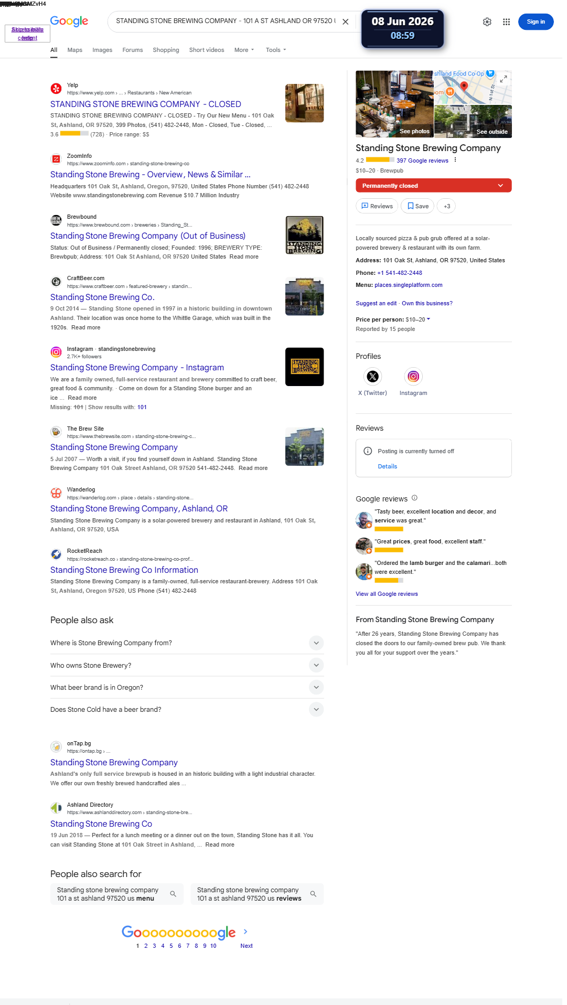Click the Next results page link
This screenshot has width=567, height=1005.
[247, 946]
